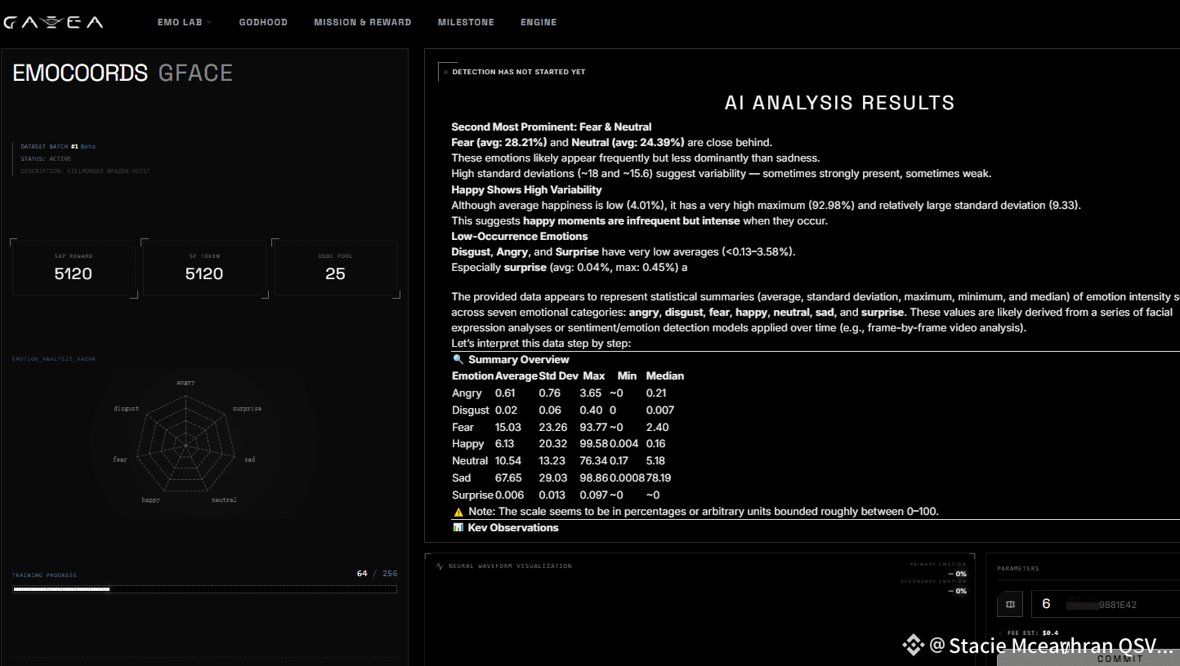Click 'Happy Shows High Variability' heading
This screenshot has width=1180, height=666.
point(526,190)
